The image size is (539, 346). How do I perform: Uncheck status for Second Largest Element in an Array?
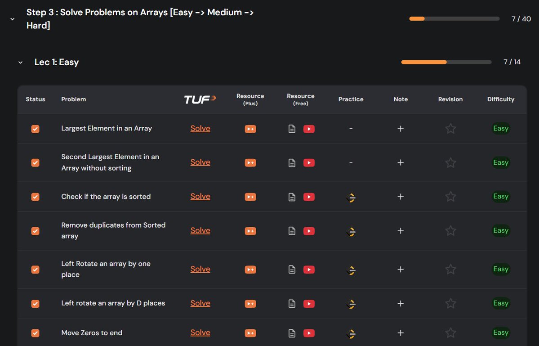[35, 162]
